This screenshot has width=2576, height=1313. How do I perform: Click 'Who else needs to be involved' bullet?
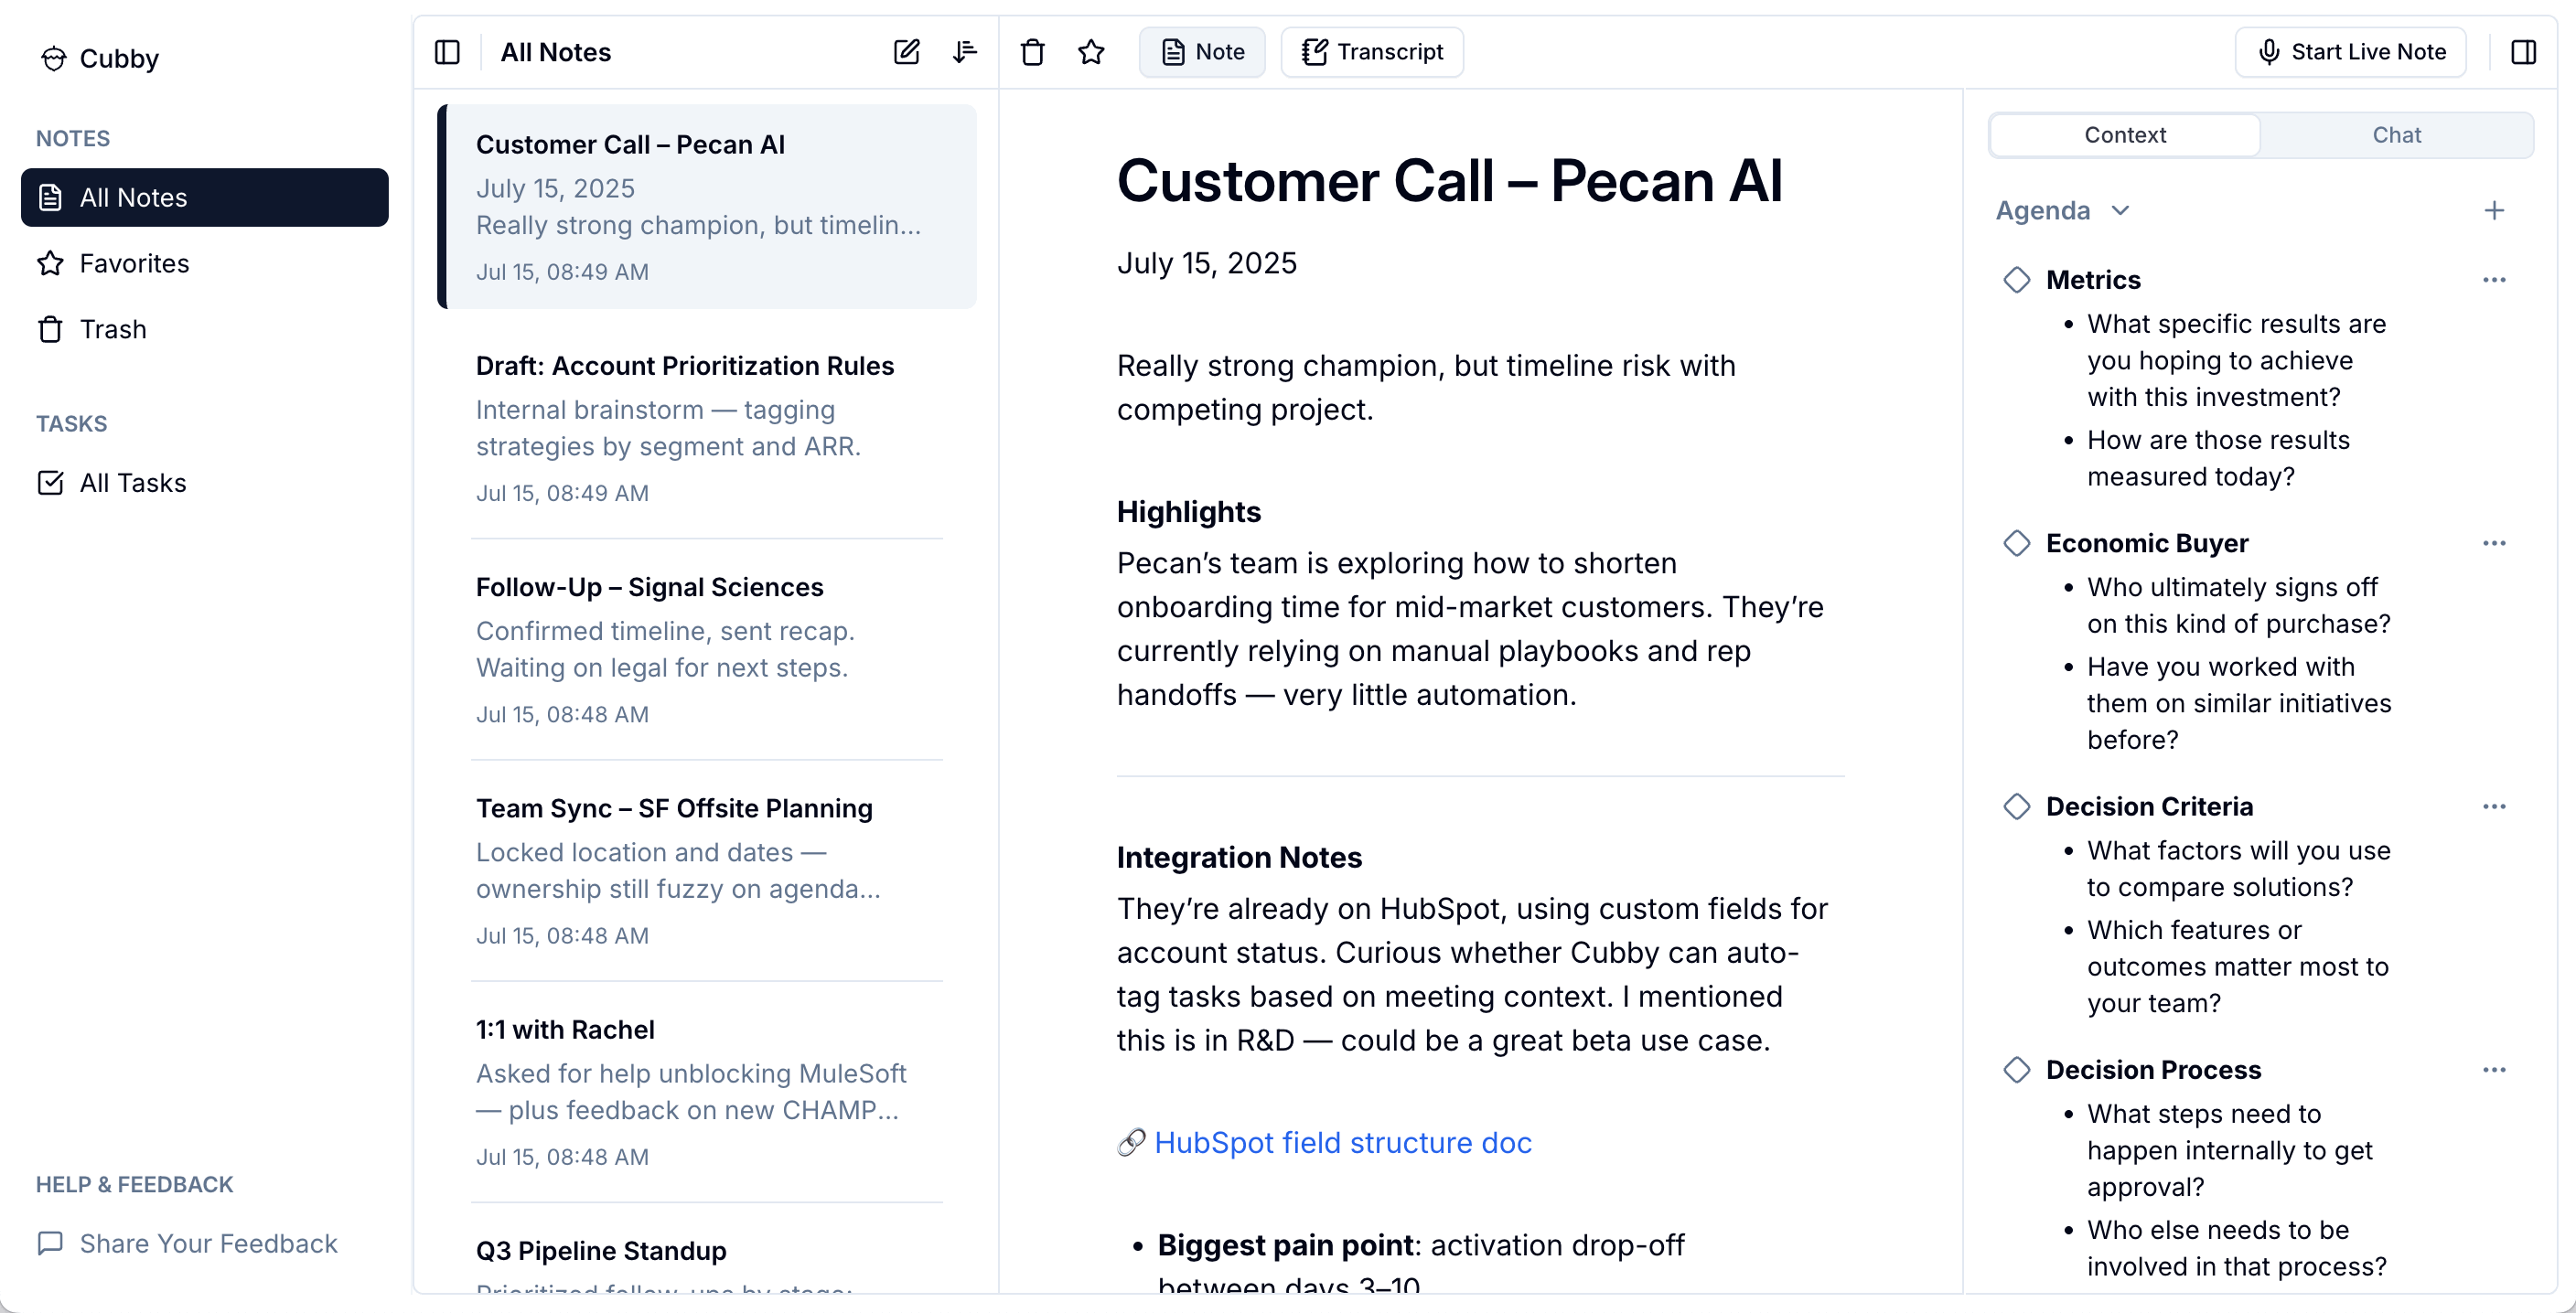pos(2236,1248)
